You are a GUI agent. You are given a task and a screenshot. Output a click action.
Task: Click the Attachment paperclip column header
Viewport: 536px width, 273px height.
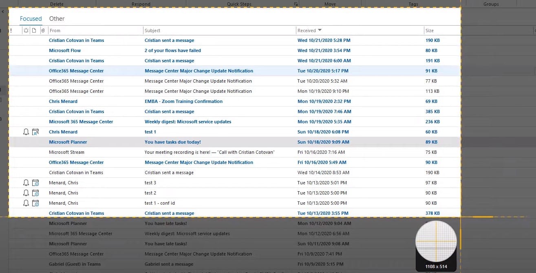[43, 31]
